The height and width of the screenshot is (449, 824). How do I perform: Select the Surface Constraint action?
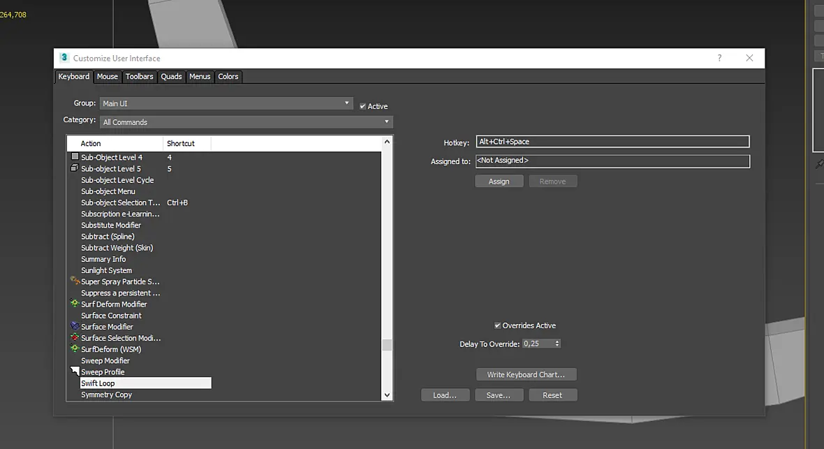point(111,316)
